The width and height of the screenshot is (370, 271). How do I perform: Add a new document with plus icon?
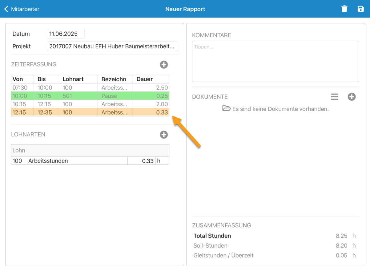click(x=352, y=97)
